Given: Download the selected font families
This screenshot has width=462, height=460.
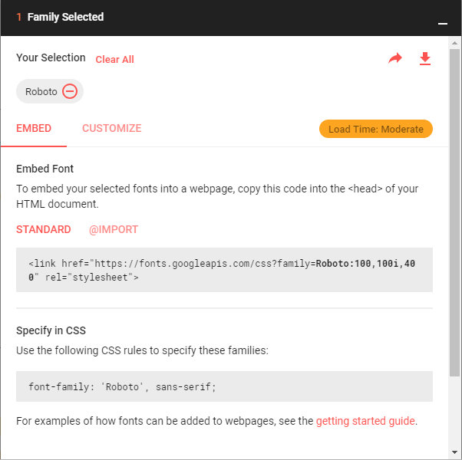Looking at the screenshot, I should pos(425,58).
